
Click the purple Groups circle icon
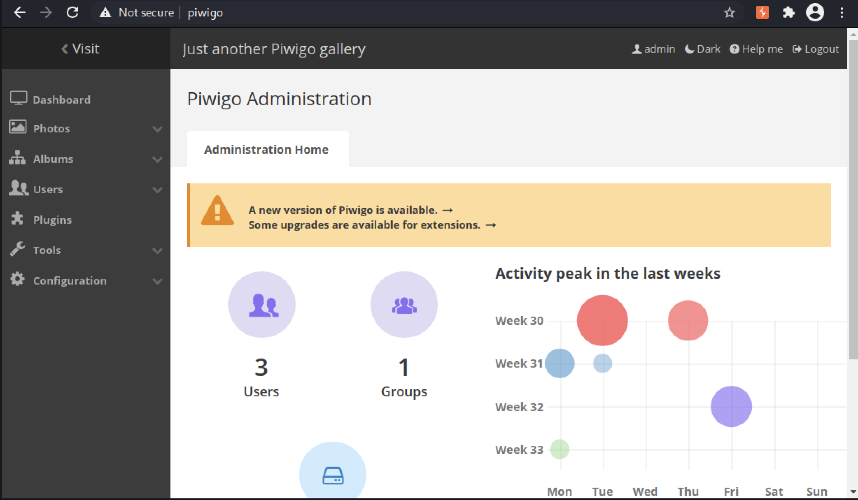pos(404,305)
